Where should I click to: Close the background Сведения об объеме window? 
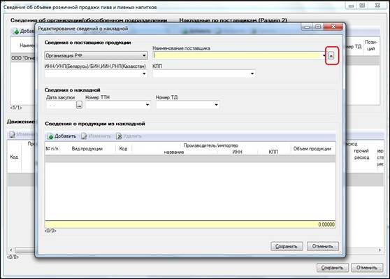[377, 5]
